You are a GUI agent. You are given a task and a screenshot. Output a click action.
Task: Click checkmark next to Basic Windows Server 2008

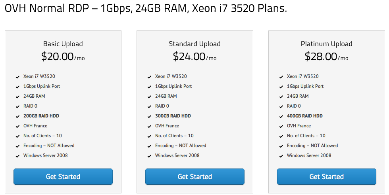tap(17, 156)
